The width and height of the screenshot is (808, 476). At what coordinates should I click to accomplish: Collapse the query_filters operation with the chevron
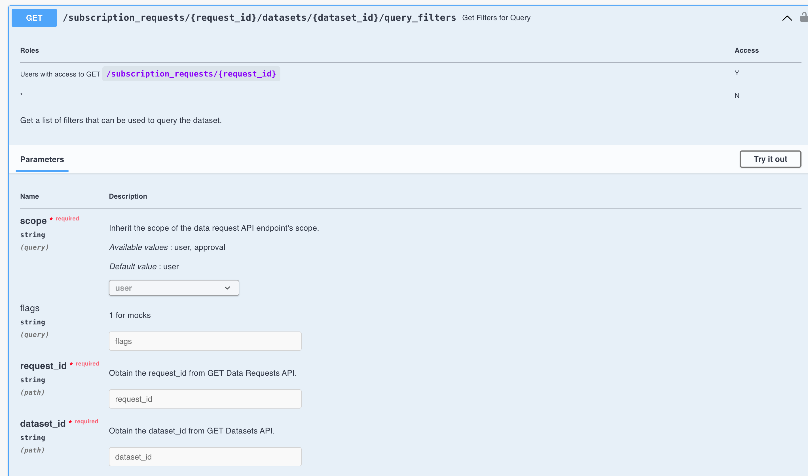tap(787, 18)
